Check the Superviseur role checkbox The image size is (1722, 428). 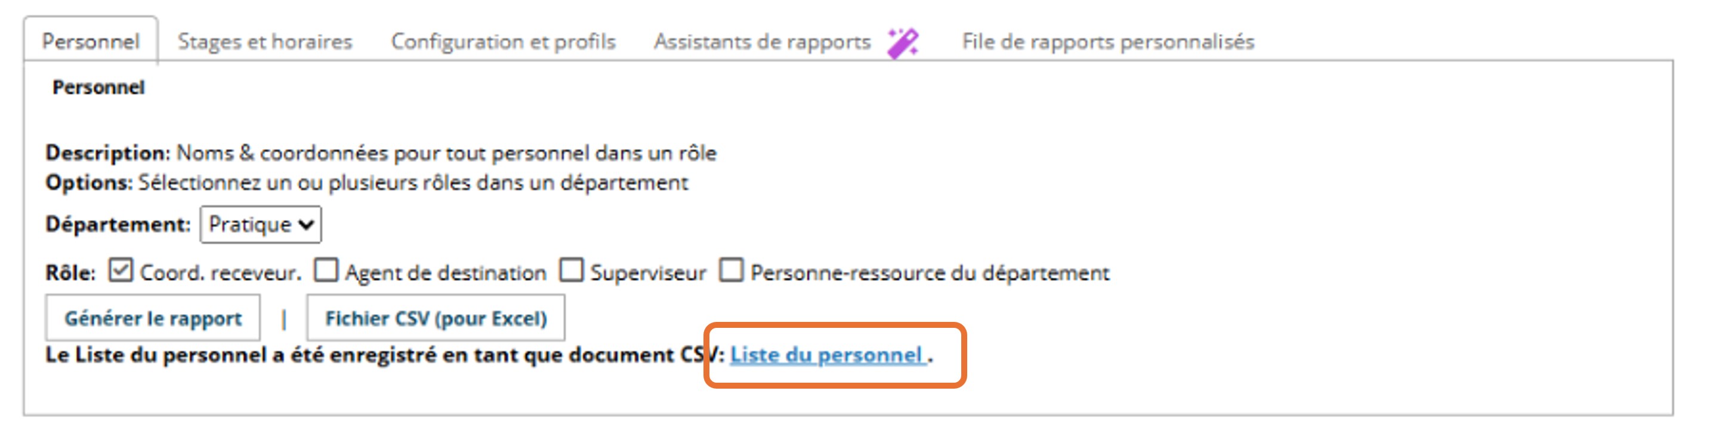[572, 271]
